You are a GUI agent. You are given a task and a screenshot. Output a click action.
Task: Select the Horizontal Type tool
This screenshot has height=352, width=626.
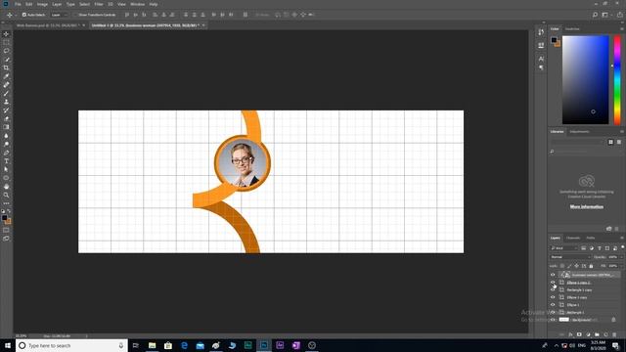point(6,161)
